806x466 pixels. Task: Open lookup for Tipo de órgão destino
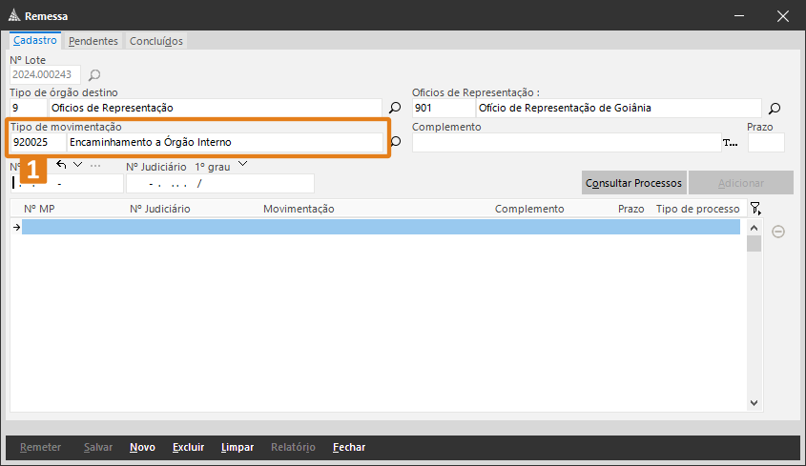395,108
